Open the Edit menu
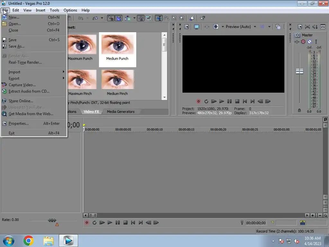This screenshot has height=247, width=329. (x=16, y=10)
